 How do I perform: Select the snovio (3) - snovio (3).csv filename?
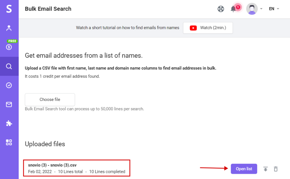click(52, 165)
